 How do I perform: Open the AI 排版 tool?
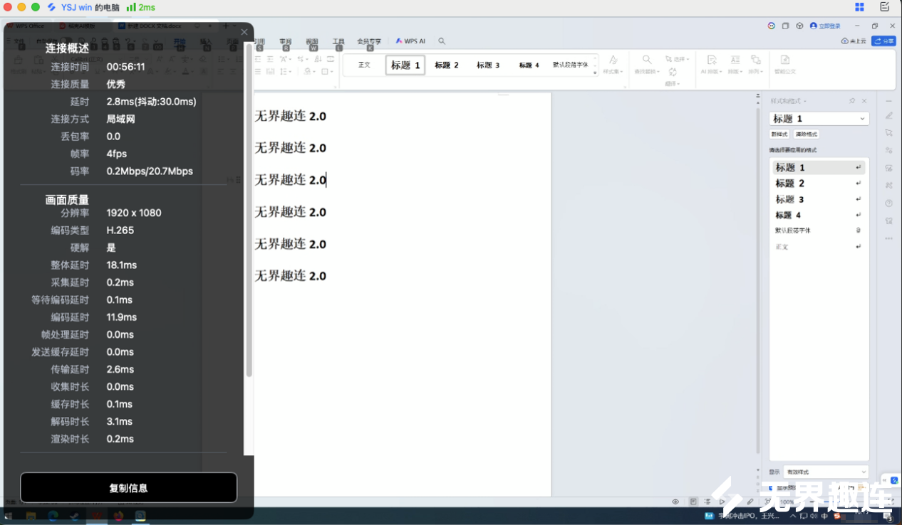point(711,65)
